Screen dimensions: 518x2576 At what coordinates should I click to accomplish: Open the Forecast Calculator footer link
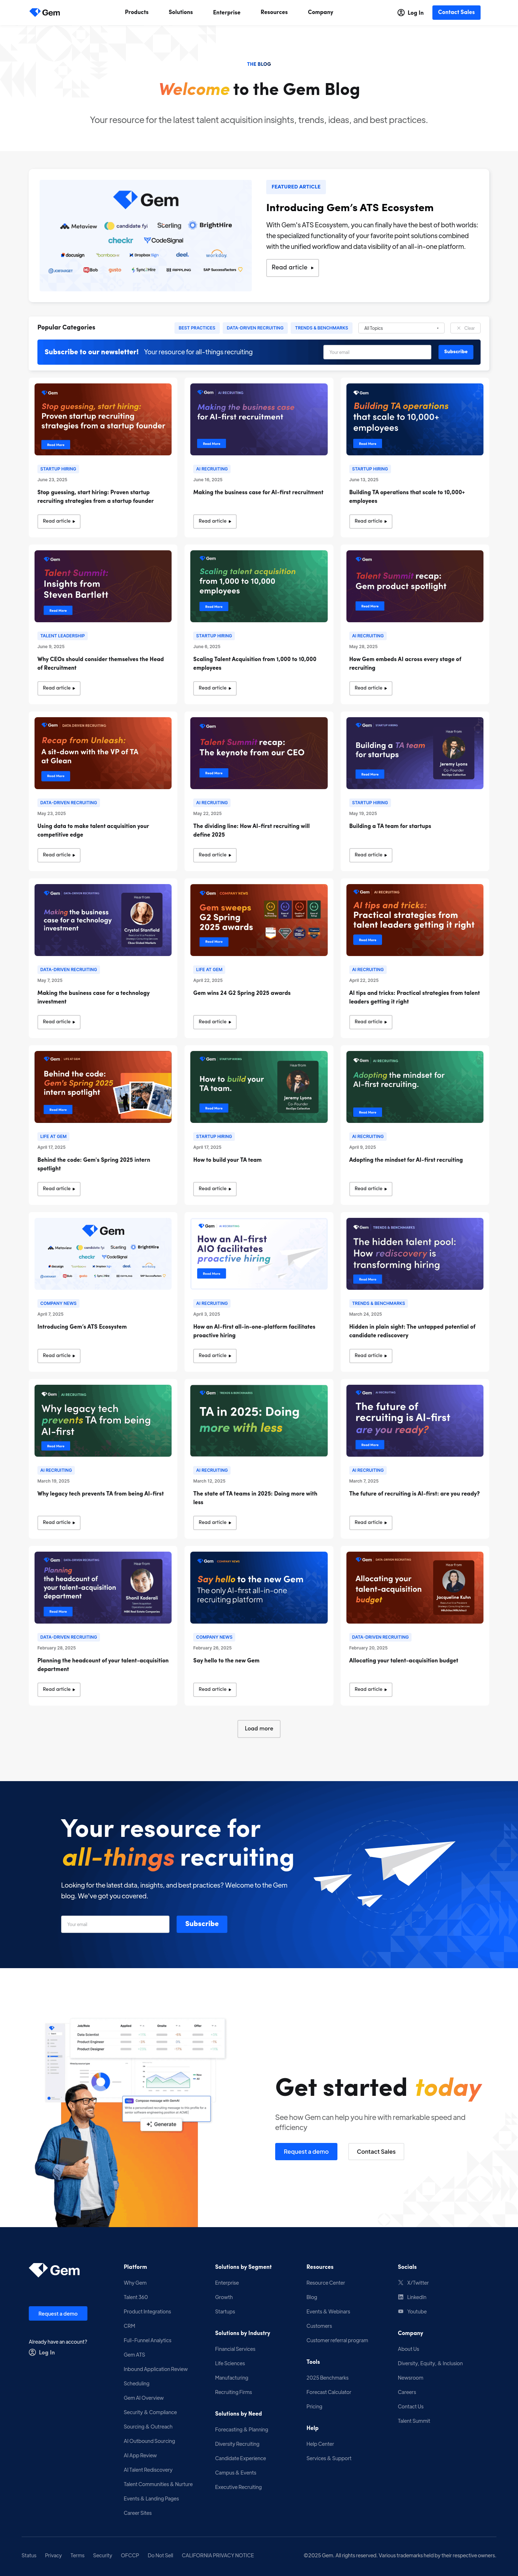(329, 2392)
